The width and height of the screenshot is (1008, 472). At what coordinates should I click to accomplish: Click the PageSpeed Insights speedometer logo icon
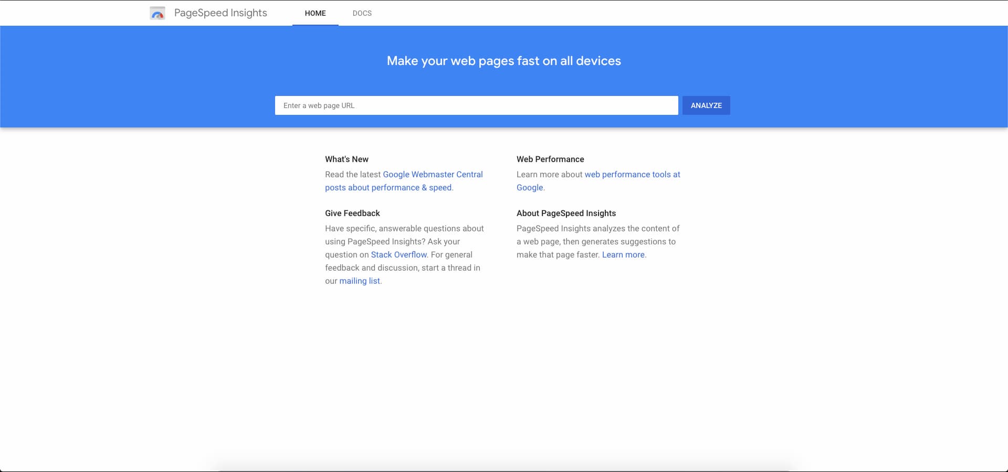157,13
